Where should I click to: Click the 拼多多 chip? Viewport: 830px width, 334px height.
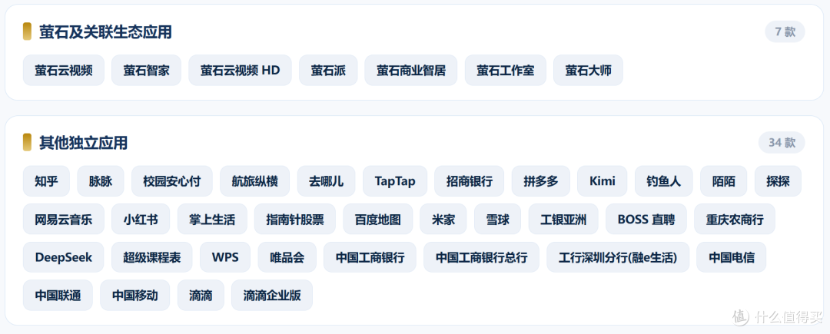[x=541, y=181]
